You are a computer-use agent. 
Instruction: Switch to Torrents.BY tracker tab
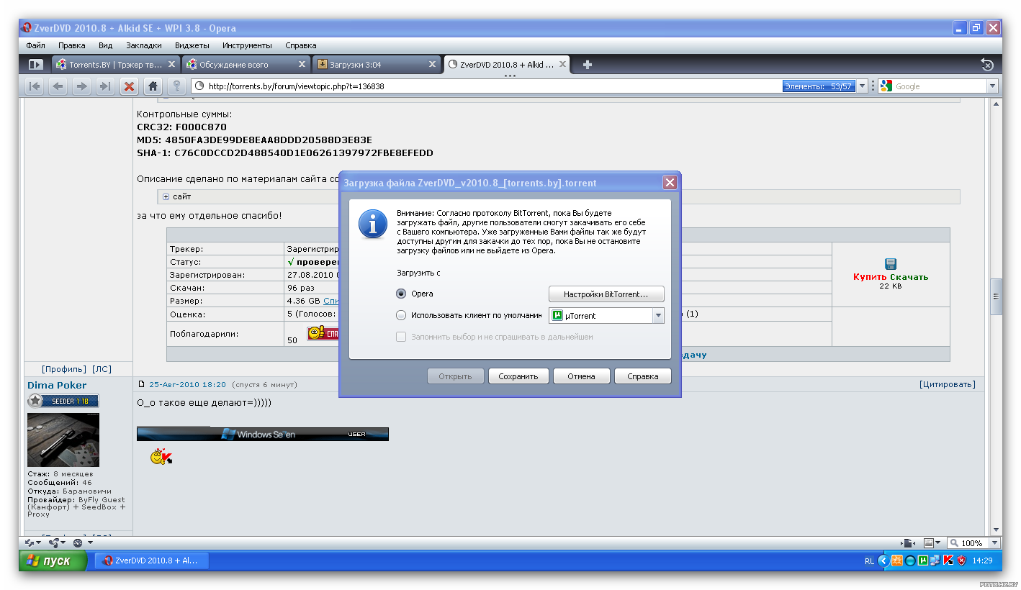pos(115,64)
